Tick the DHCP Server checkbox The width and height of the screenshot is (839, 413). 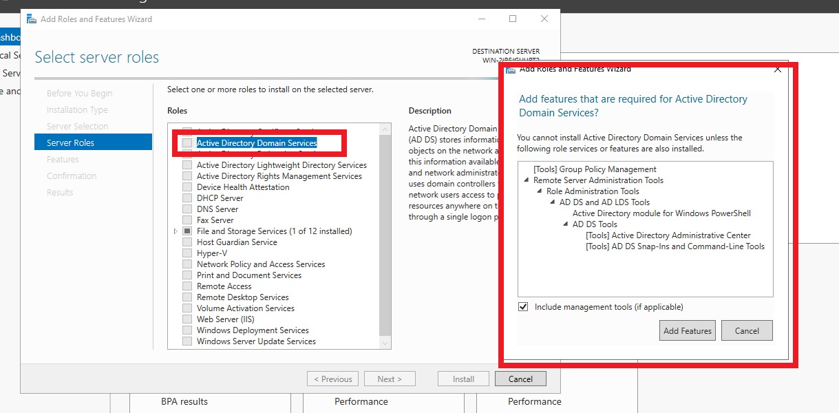point(187,198)
